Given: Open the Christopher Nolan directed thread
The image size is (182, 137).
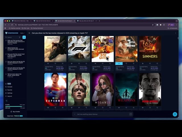Looking at the screenshot, I should [15, 49].
